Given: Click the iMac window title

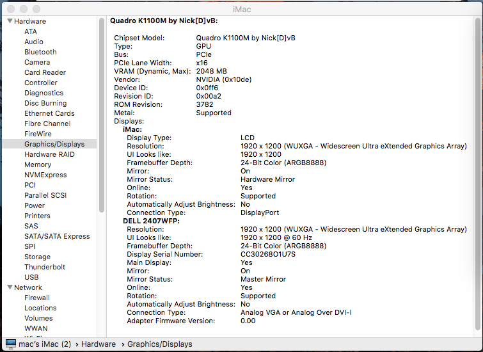Looking at the screenshot, I should pos(242,9).
